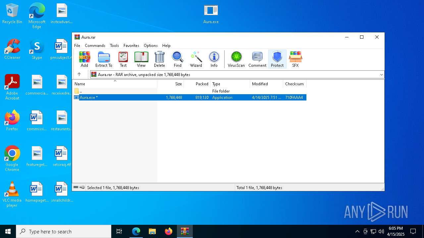Open File Explorer from the taskbar
The width and height of the screenshot is (424, 238).
coord(152,231)
